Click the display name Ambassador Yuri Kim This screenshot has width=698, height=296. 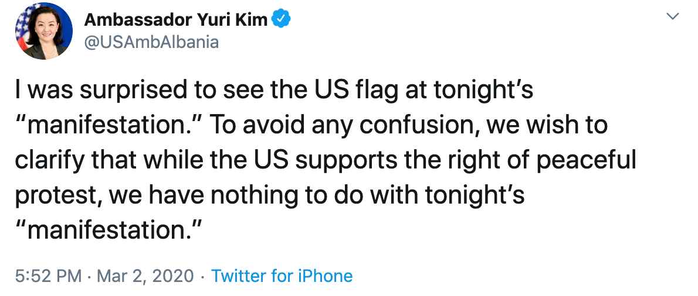pos(176,20)
